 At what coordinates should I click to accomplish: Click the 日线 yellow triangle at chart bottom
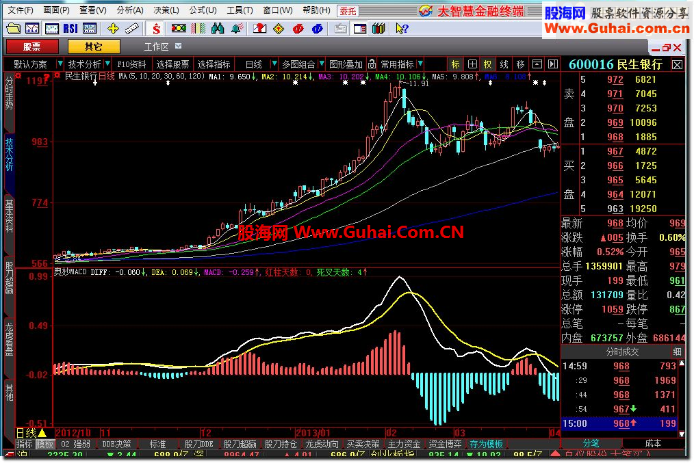[x=42, y=433]
